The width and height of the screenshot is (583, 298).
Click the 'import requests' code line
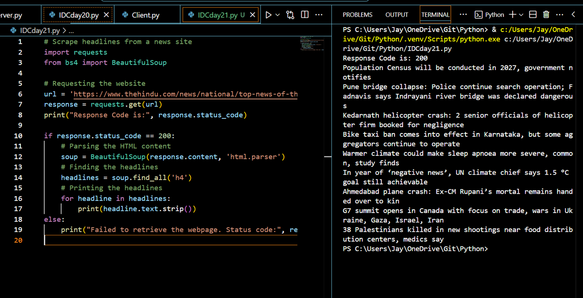(x=75, y=52)
